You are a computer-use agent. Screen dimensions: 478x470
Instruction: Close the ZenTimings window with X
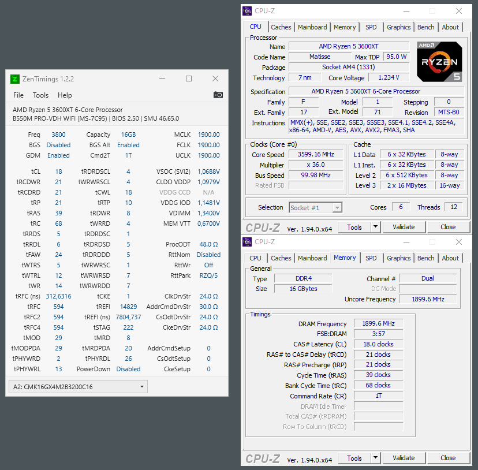pos(215,79)
